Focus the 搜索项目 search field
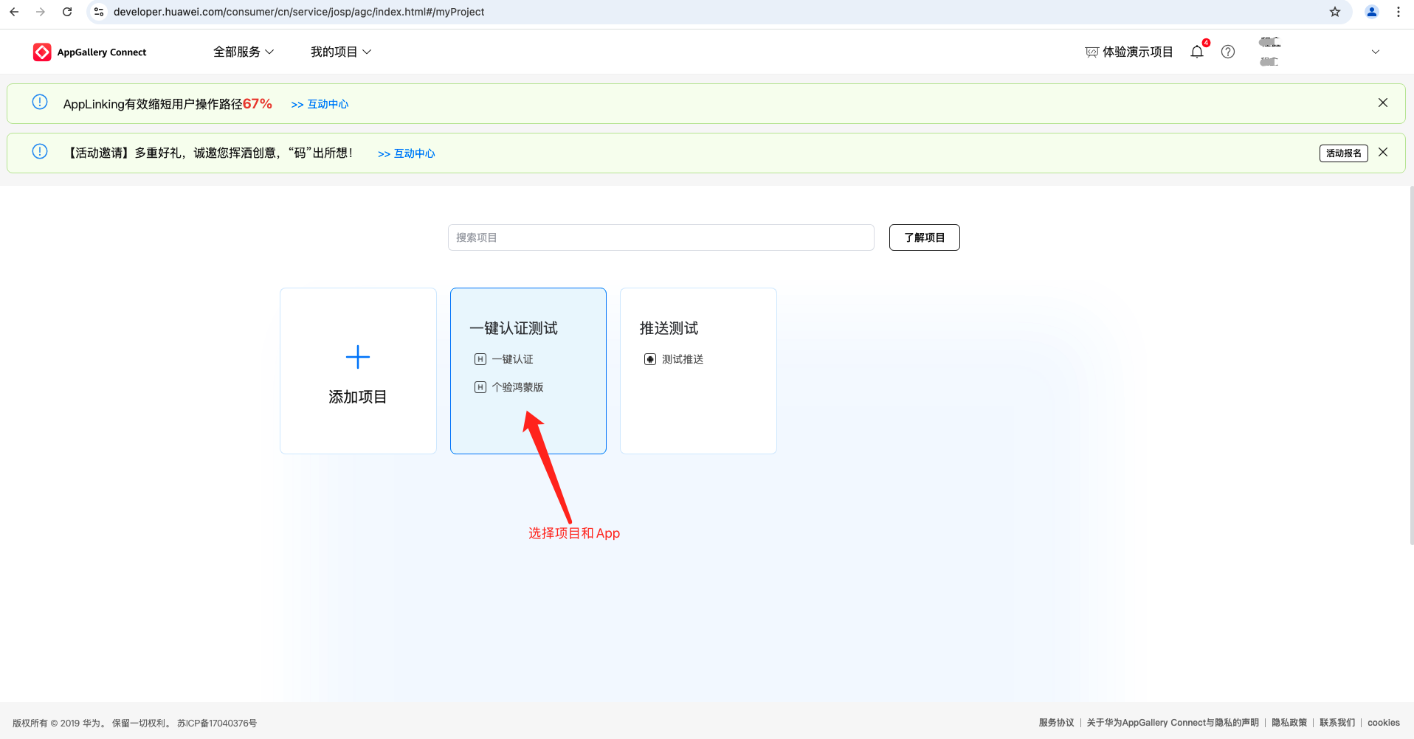Screen dimensions: 1414x739 [661, 237]
